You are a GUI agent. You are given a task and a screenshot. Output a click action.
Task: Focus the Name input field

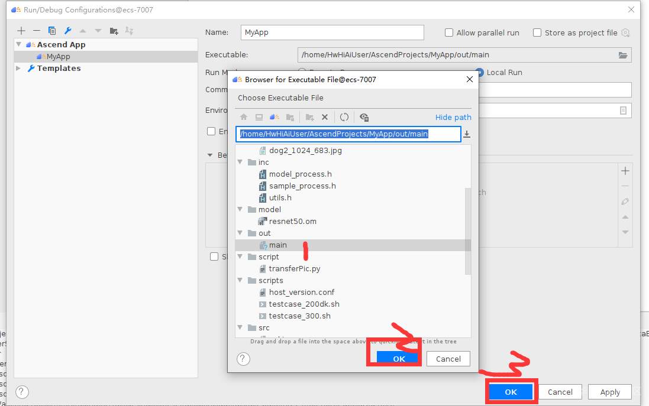332,33
